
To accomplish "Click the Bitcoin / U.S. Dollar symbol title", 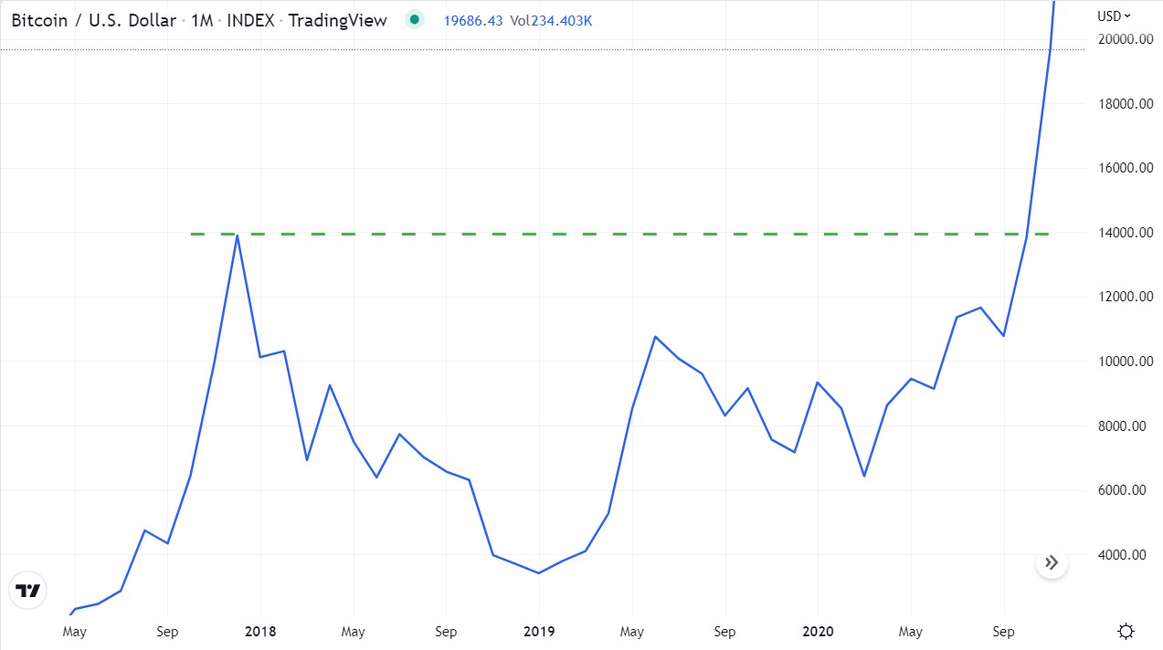I will coord(93,20).
